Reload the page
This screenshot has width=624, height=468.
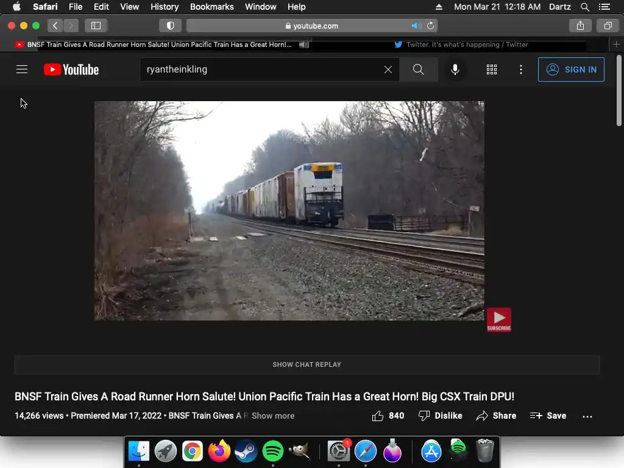click(431, 26)
